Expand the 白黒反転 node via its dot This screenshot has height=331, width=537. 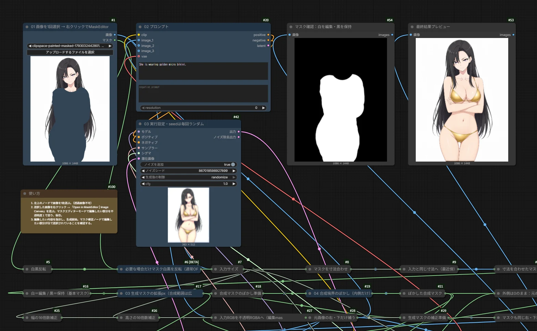[x=27, y=269]
